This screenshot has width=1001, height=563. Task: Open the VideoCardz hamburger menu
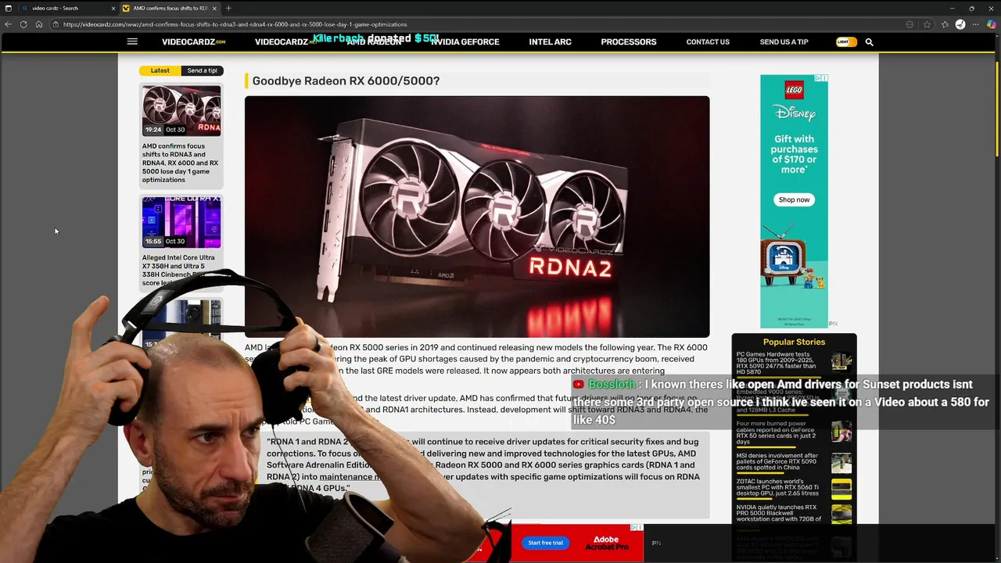pos(132,41)
